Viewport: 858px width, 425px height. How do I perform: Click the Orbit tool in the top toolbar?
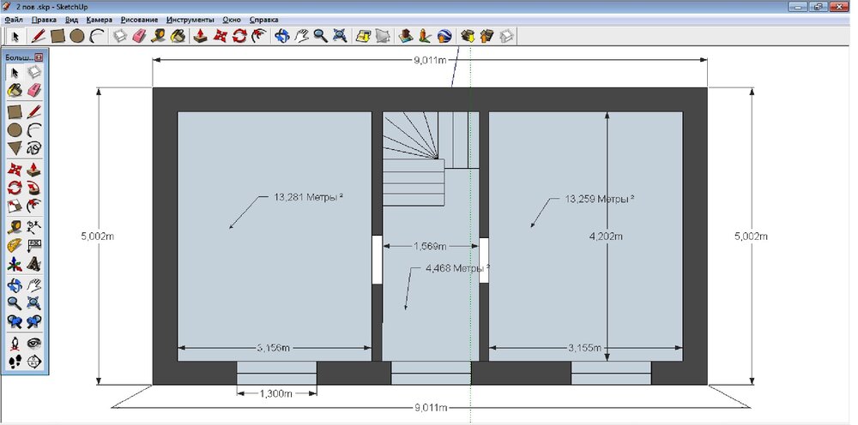281,36
